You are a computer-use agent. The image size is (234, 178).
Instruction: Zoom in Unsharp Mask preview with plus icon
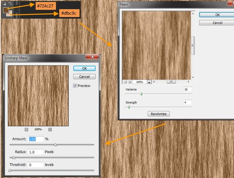point(50,129)
